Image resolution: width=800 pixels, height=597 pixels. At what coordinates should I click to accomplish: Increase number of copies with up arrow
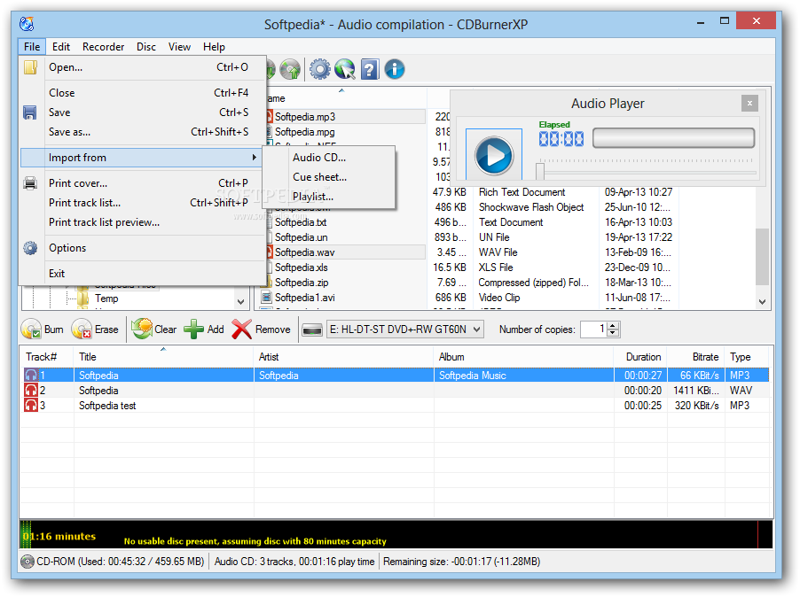tap(613, 325)
